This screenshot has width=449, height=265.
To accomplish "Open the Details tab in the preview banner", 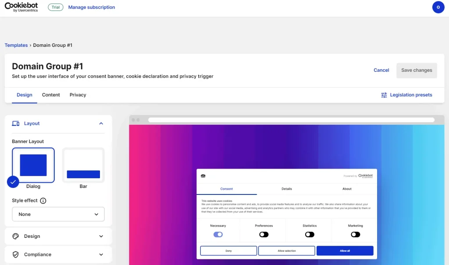I will 286,189.
